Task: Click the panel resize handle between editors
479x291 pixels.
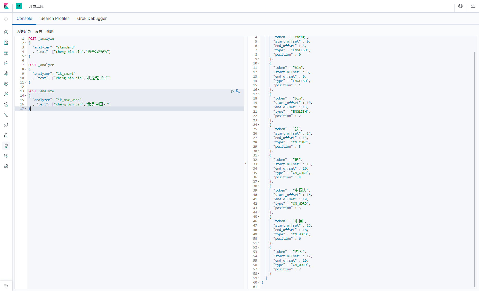Action: click(246, 162)
